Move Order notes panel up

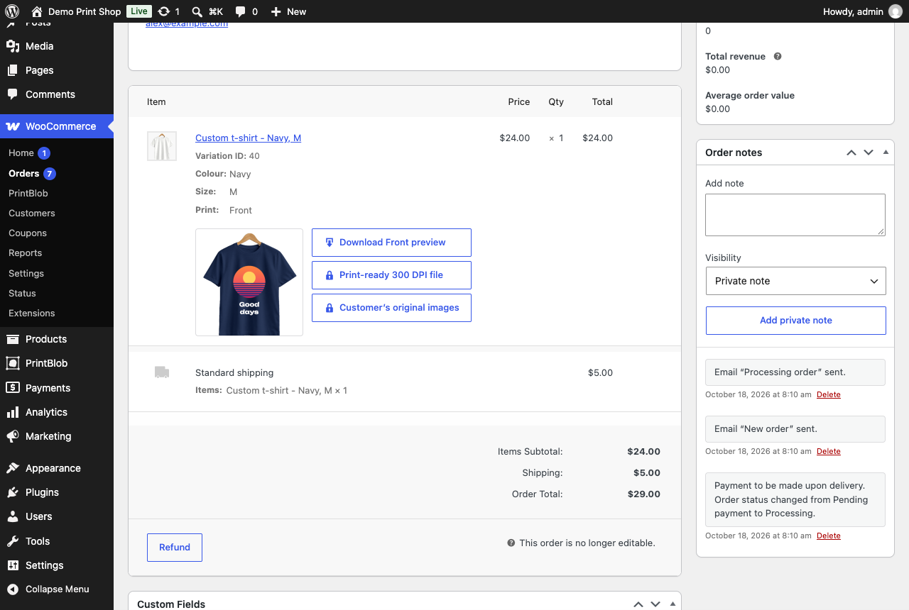(x=851, y=152)
